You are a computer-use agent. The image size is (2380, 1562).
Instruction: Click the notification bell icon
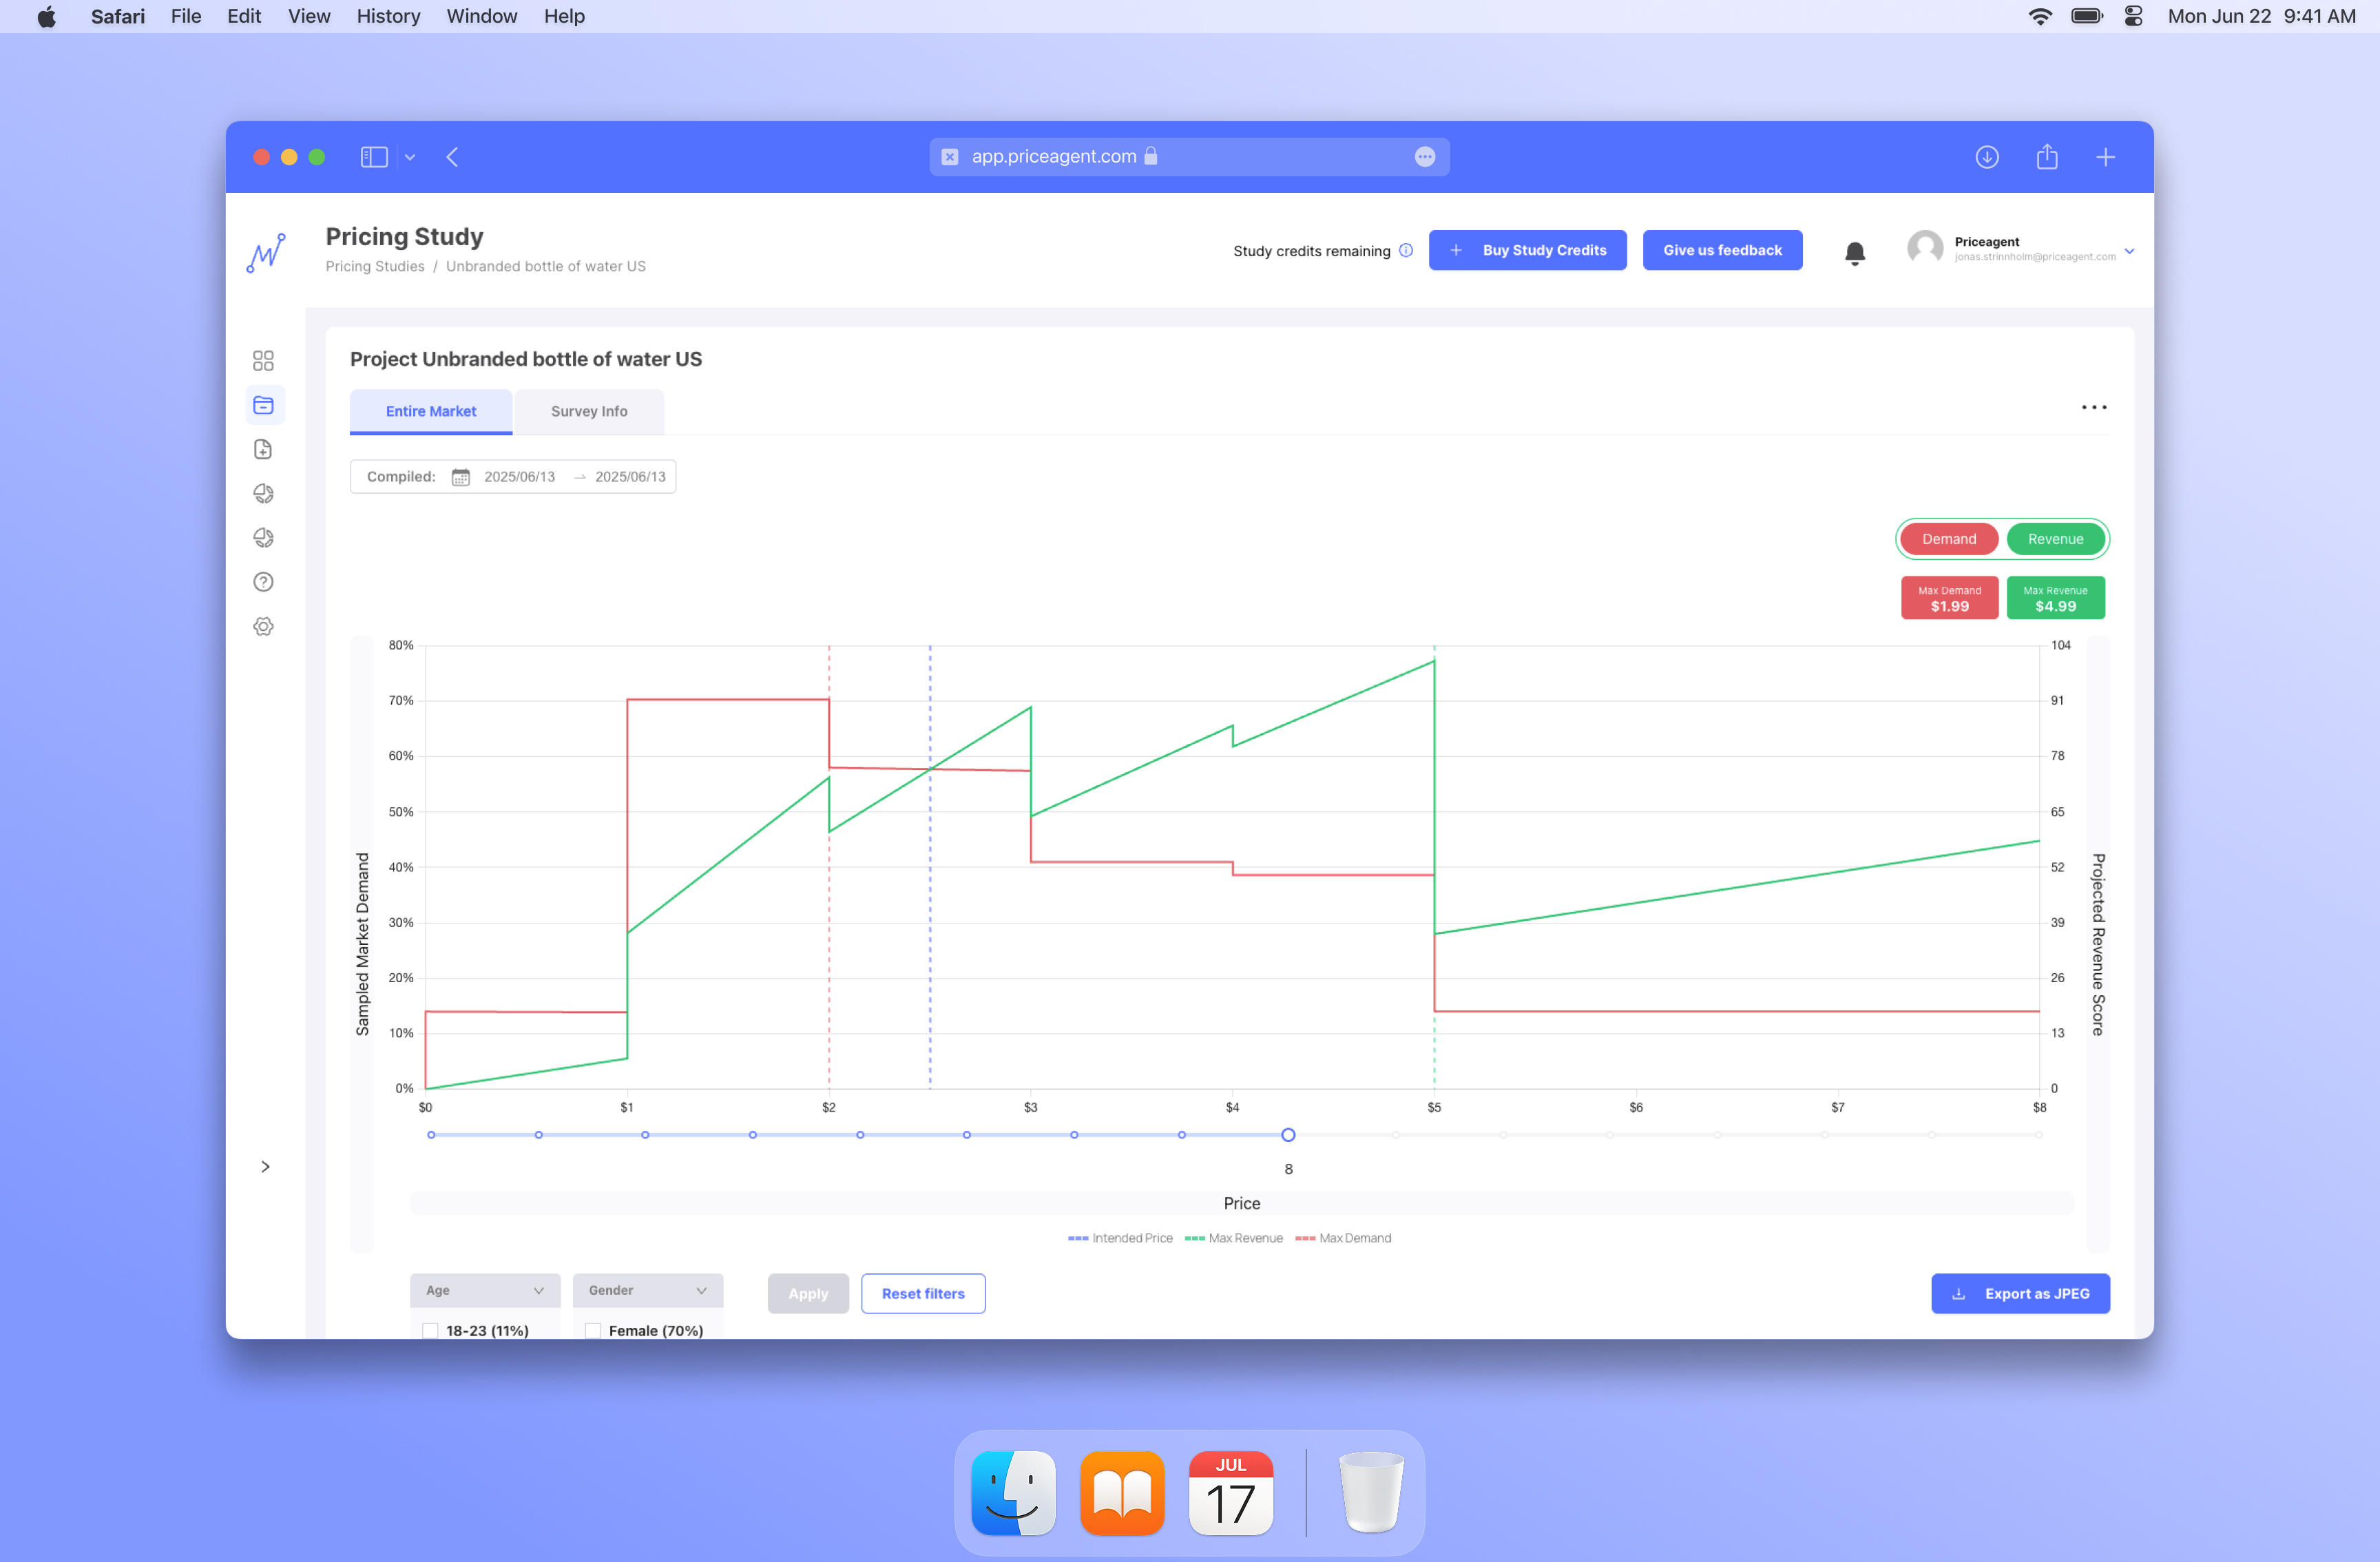click(1854, 252)
